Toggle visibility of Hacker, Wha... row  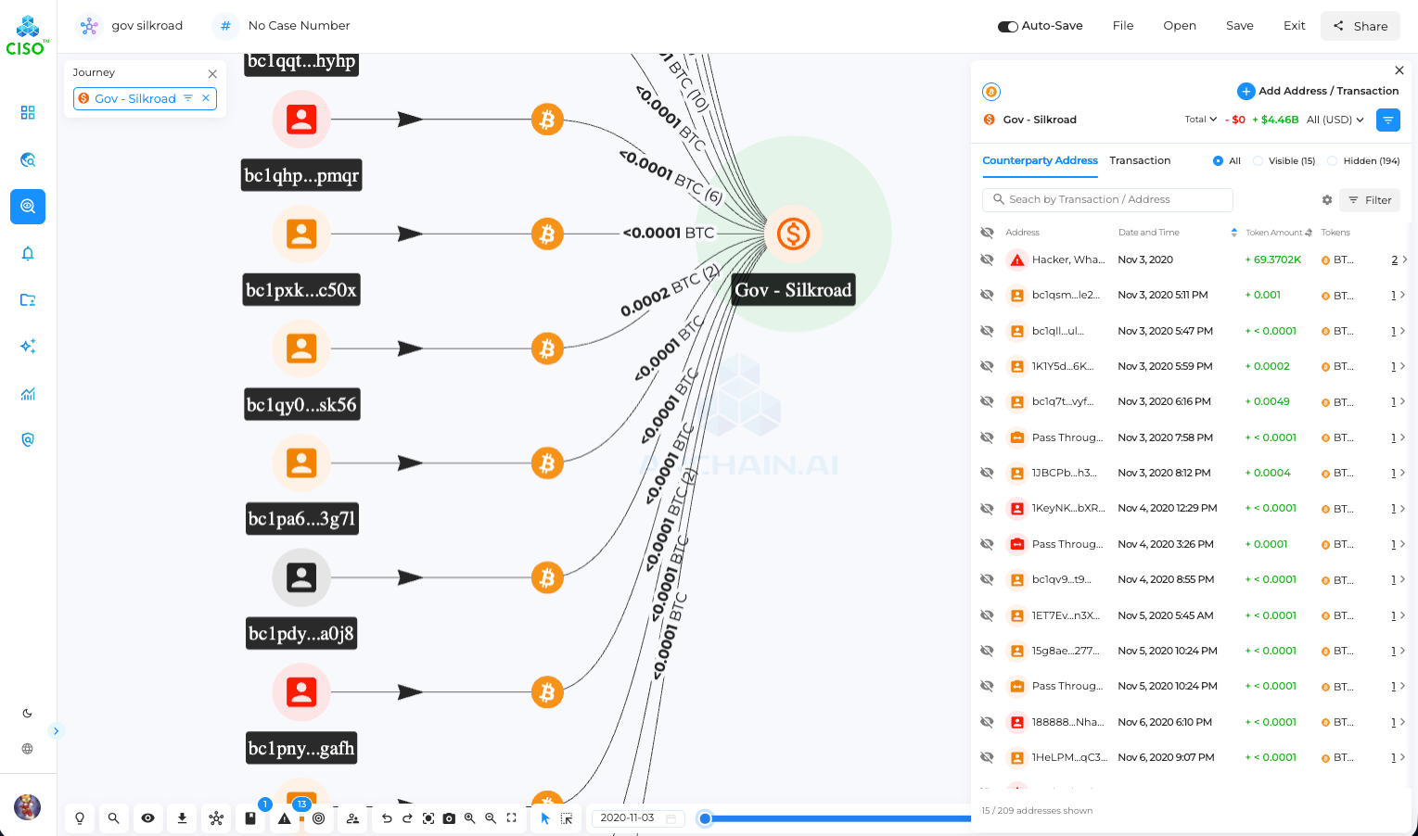click(987, 260)
